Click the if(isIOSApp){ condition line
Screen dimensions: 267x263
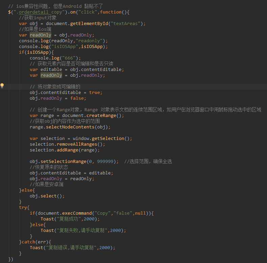pos(36,52)
